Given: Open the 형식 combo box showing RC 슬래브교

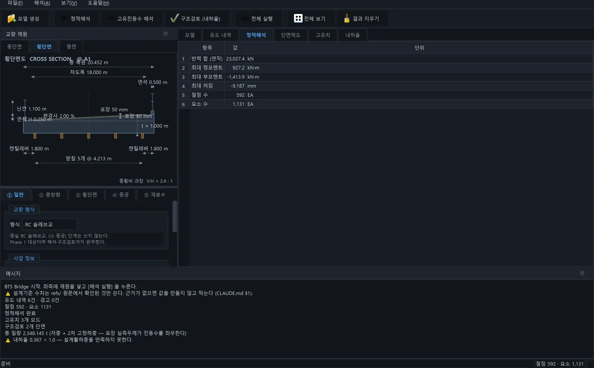Looking at the screenshot, I should coord(49,224).
